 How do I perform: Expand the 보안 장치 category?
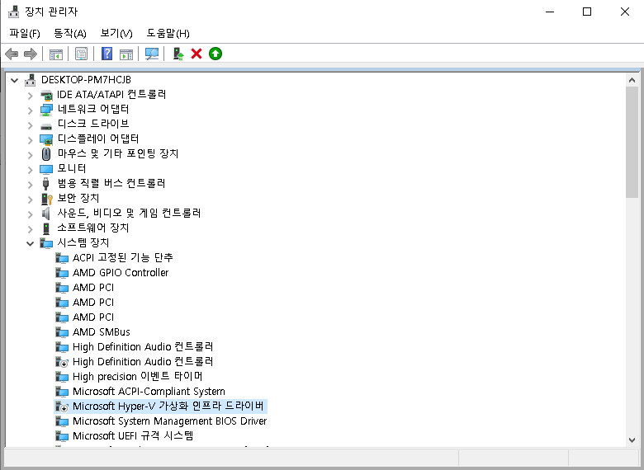point(30,200)
